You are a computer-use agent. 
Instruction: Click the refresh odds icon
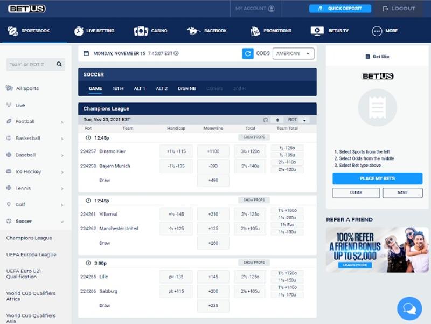pos(248,53)
